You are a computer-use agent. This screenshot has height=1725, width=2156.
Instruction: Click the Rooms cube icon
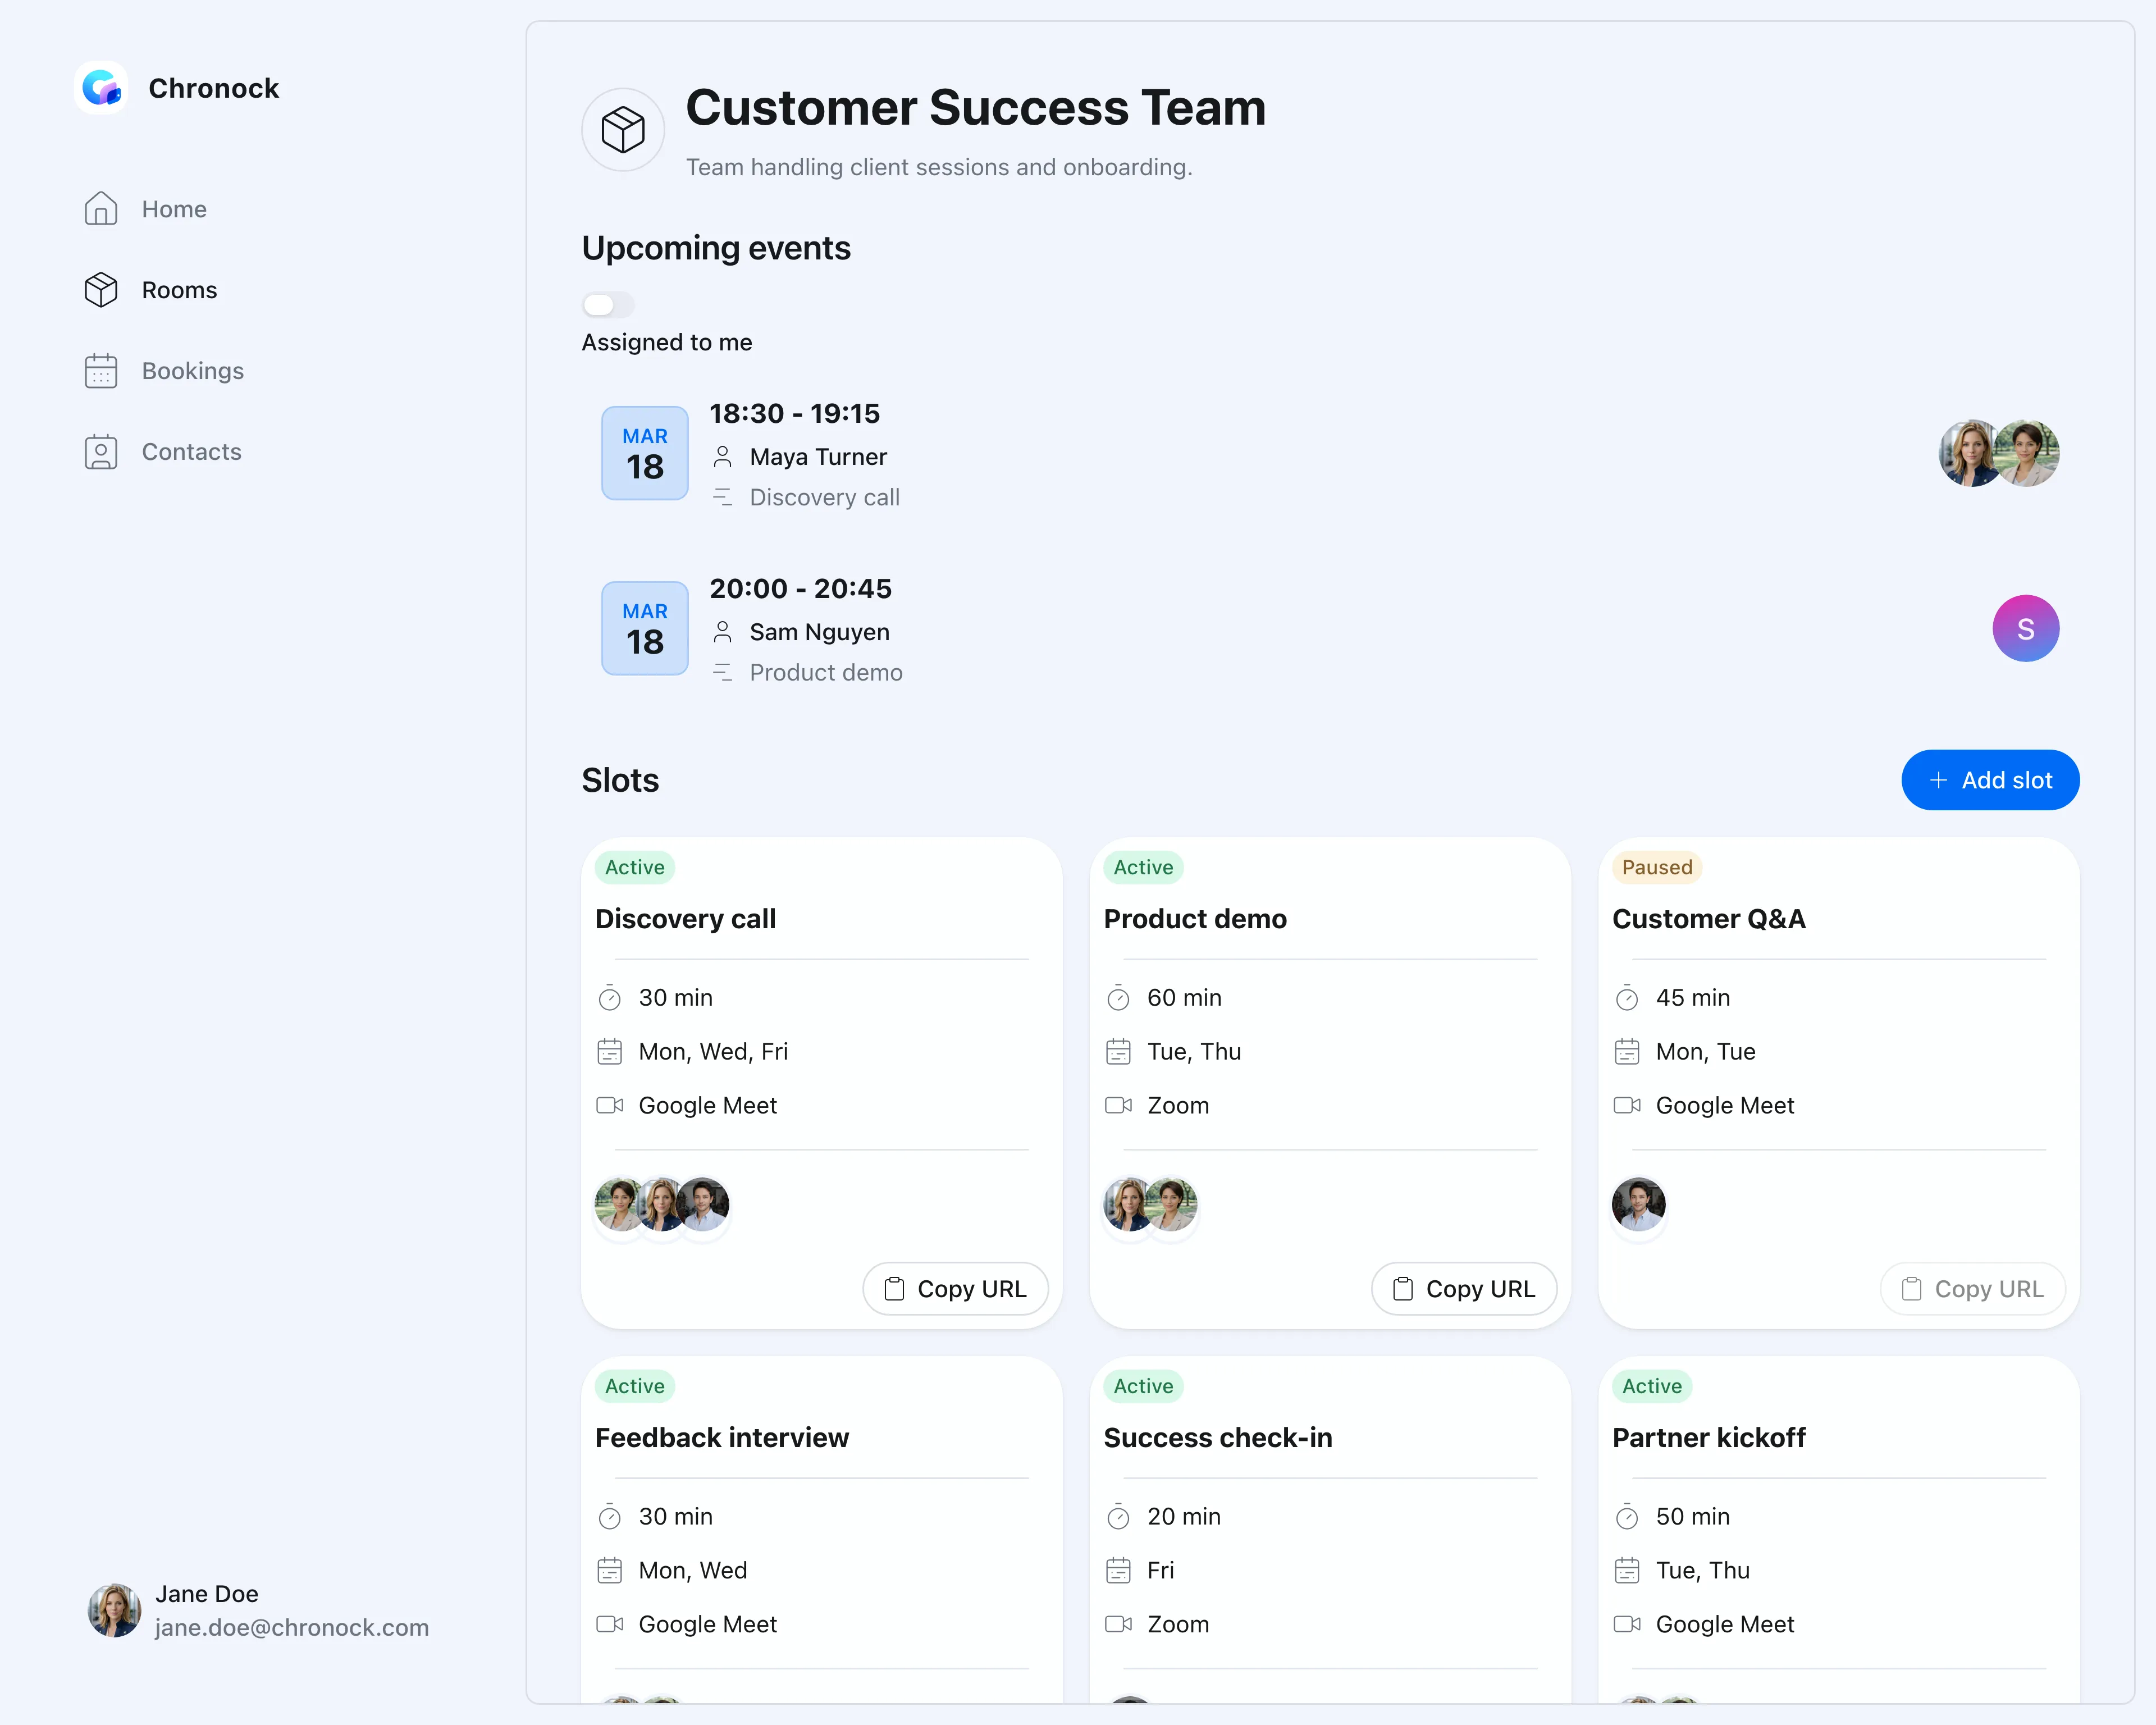click(x=101, y=290)
